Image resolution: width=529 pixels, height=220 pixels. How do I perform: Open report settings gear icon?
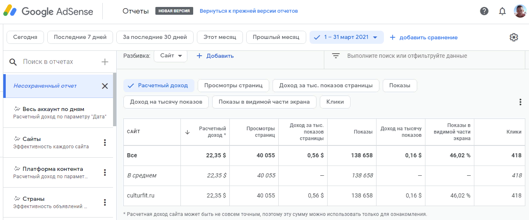[513, 37]
